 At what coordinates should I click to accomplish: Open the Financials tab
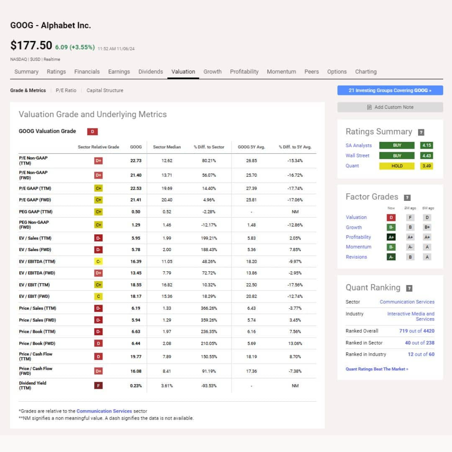point(87,72)
